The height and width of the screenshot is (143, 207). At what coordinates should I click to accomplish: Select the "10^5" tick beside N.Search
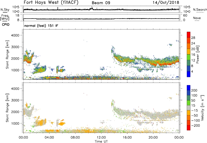[x=187, y=7]
